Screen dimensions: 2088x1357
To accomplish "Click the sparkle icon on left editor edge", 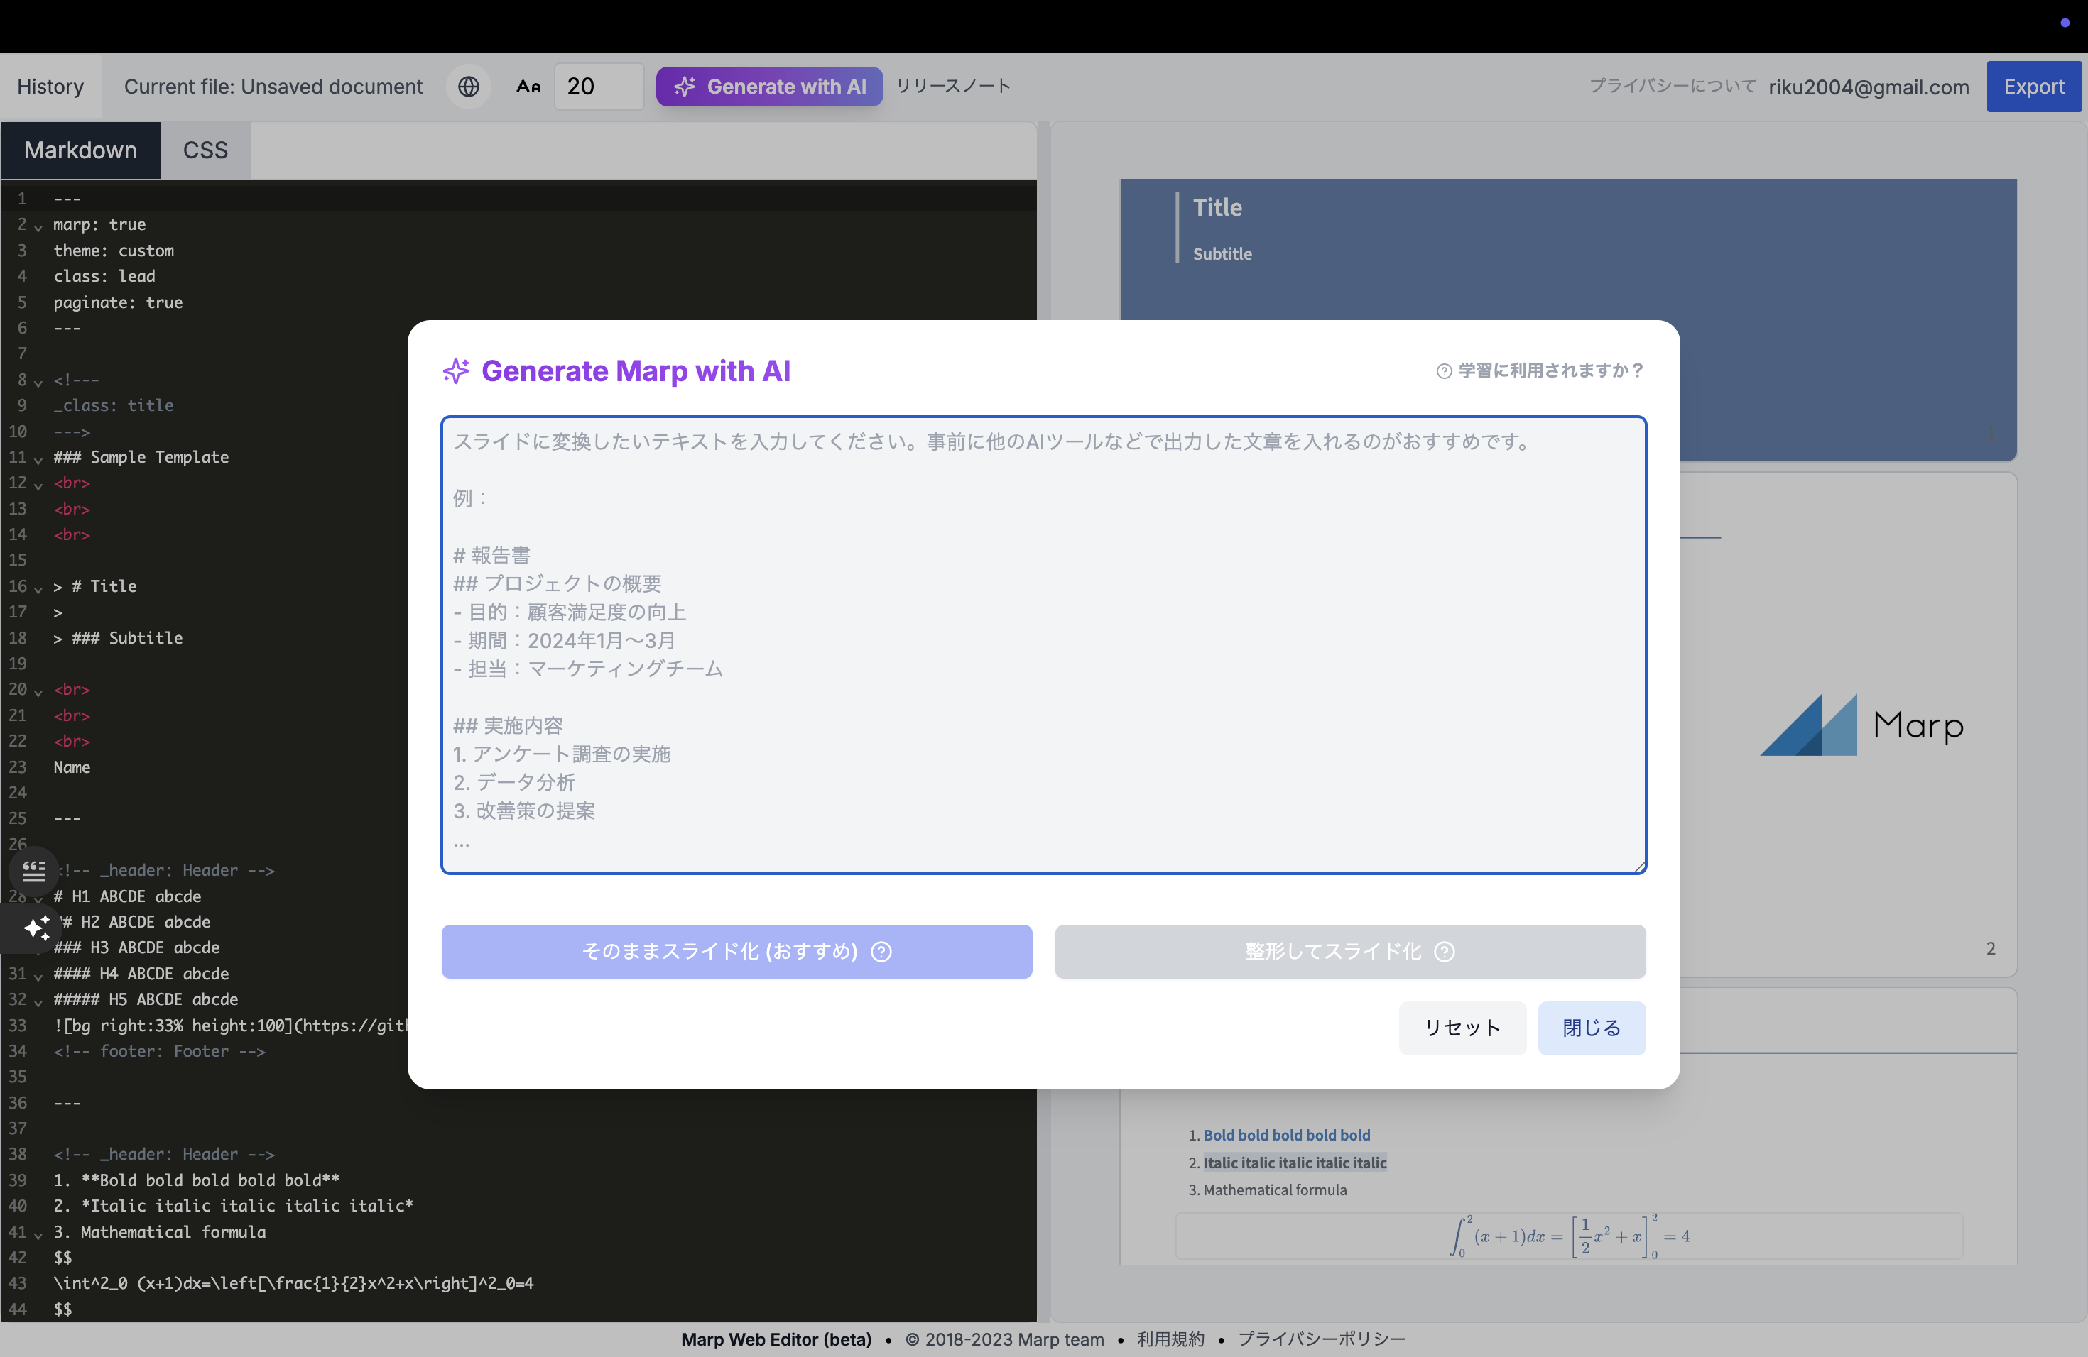I will click(36, 928).
